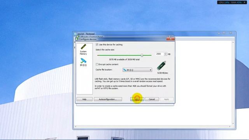Click the green USB flash stick image
Screen dimensions: 249x140
point(162,65)
